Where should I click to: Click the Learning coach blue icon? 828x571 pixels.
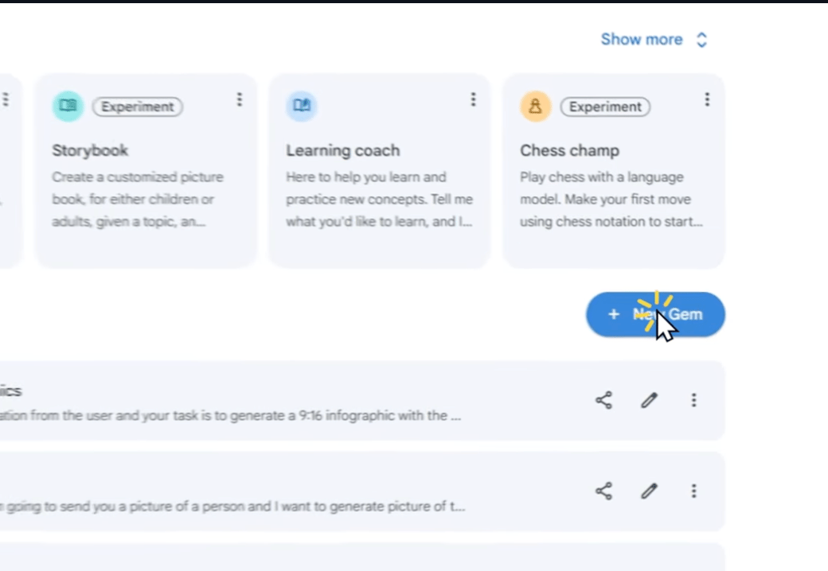(302, 106)
